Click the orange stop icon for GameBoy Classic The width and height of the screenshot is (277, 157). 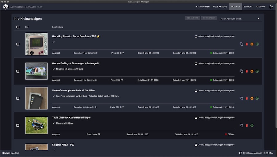[252, 44]
